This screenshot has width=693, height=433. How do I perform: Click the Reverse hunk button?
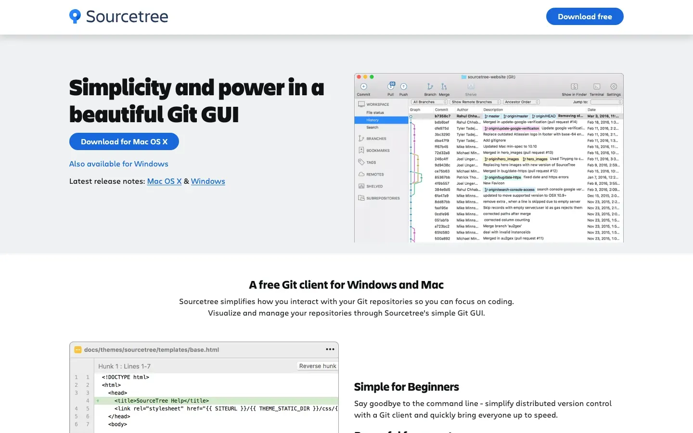(x=318, y=366)
